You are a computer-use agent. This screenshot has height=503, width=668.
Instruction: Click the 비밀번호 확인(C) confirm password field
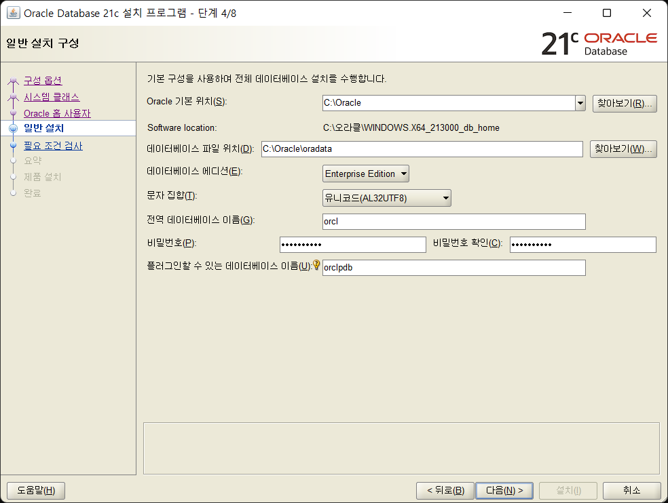click(x=582, y=245)
